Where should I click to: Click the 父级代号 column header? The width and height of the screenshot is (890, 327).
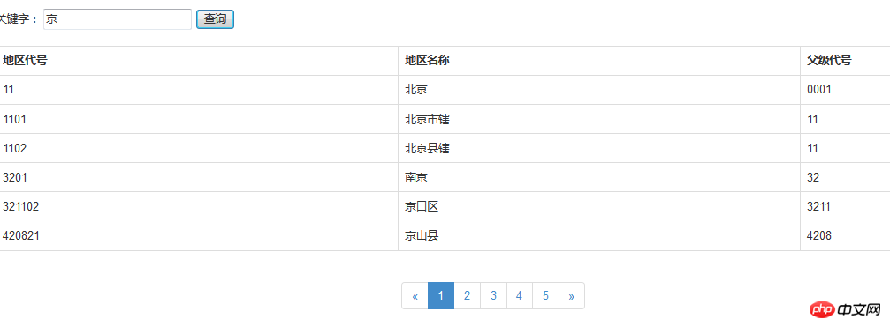845,61
